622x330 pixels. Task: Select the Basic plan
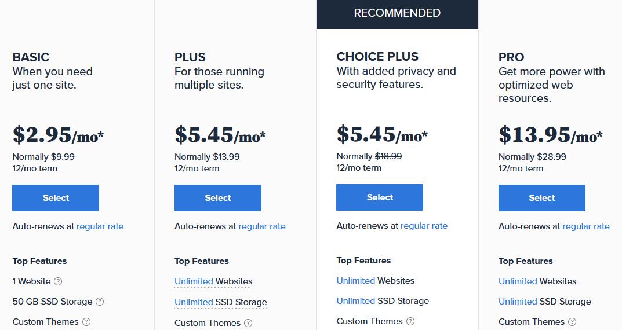pyautogui.click(x=56, y=197)
